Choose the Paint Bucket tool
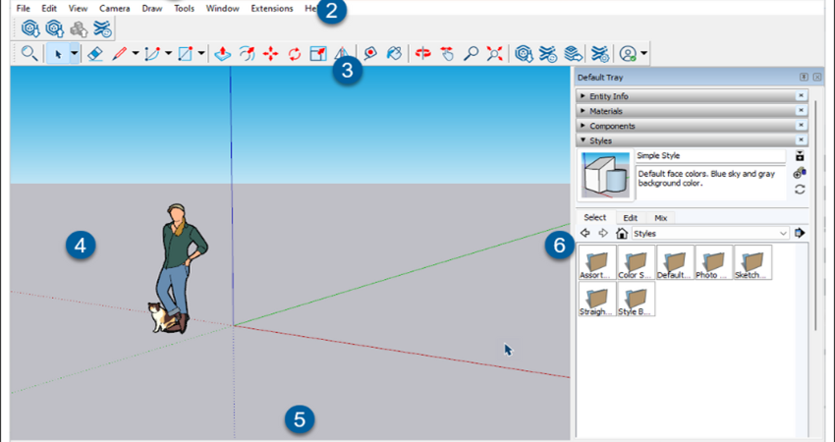The width and height of the screenshot is (835, 442). [394, 53]
